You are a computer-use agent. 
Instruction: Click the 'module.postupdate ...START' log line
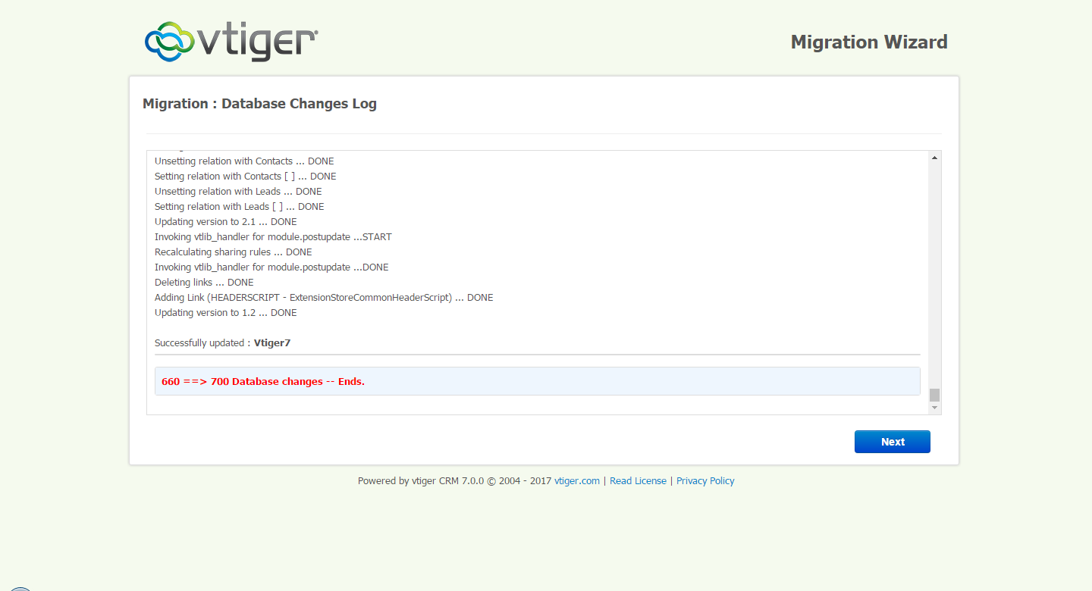(273, 237)
